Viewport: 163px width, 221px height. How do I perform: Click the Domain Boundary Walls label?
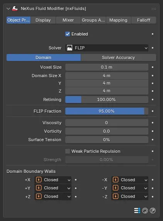tap(31, 171)
